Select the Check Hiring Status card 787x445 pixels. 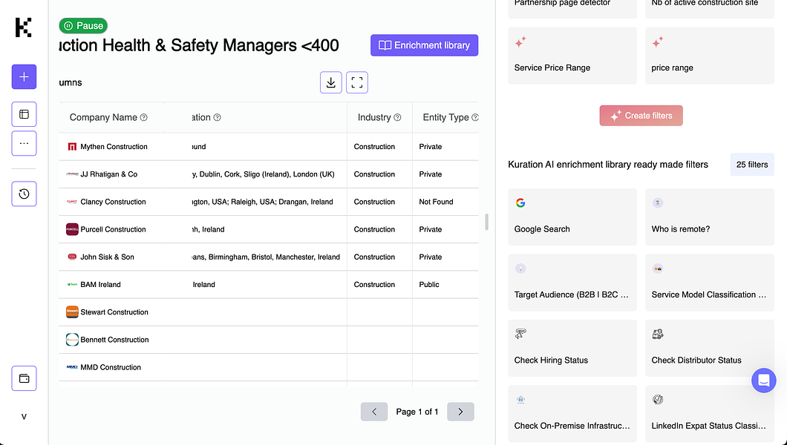tap(572, 349)
